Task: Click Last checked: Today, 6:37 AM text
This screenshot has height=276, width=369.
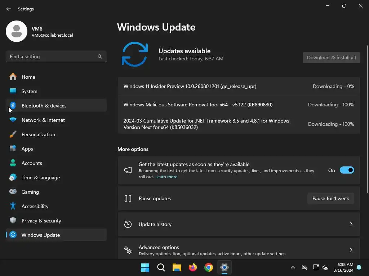Action: [x=191, y=59]
